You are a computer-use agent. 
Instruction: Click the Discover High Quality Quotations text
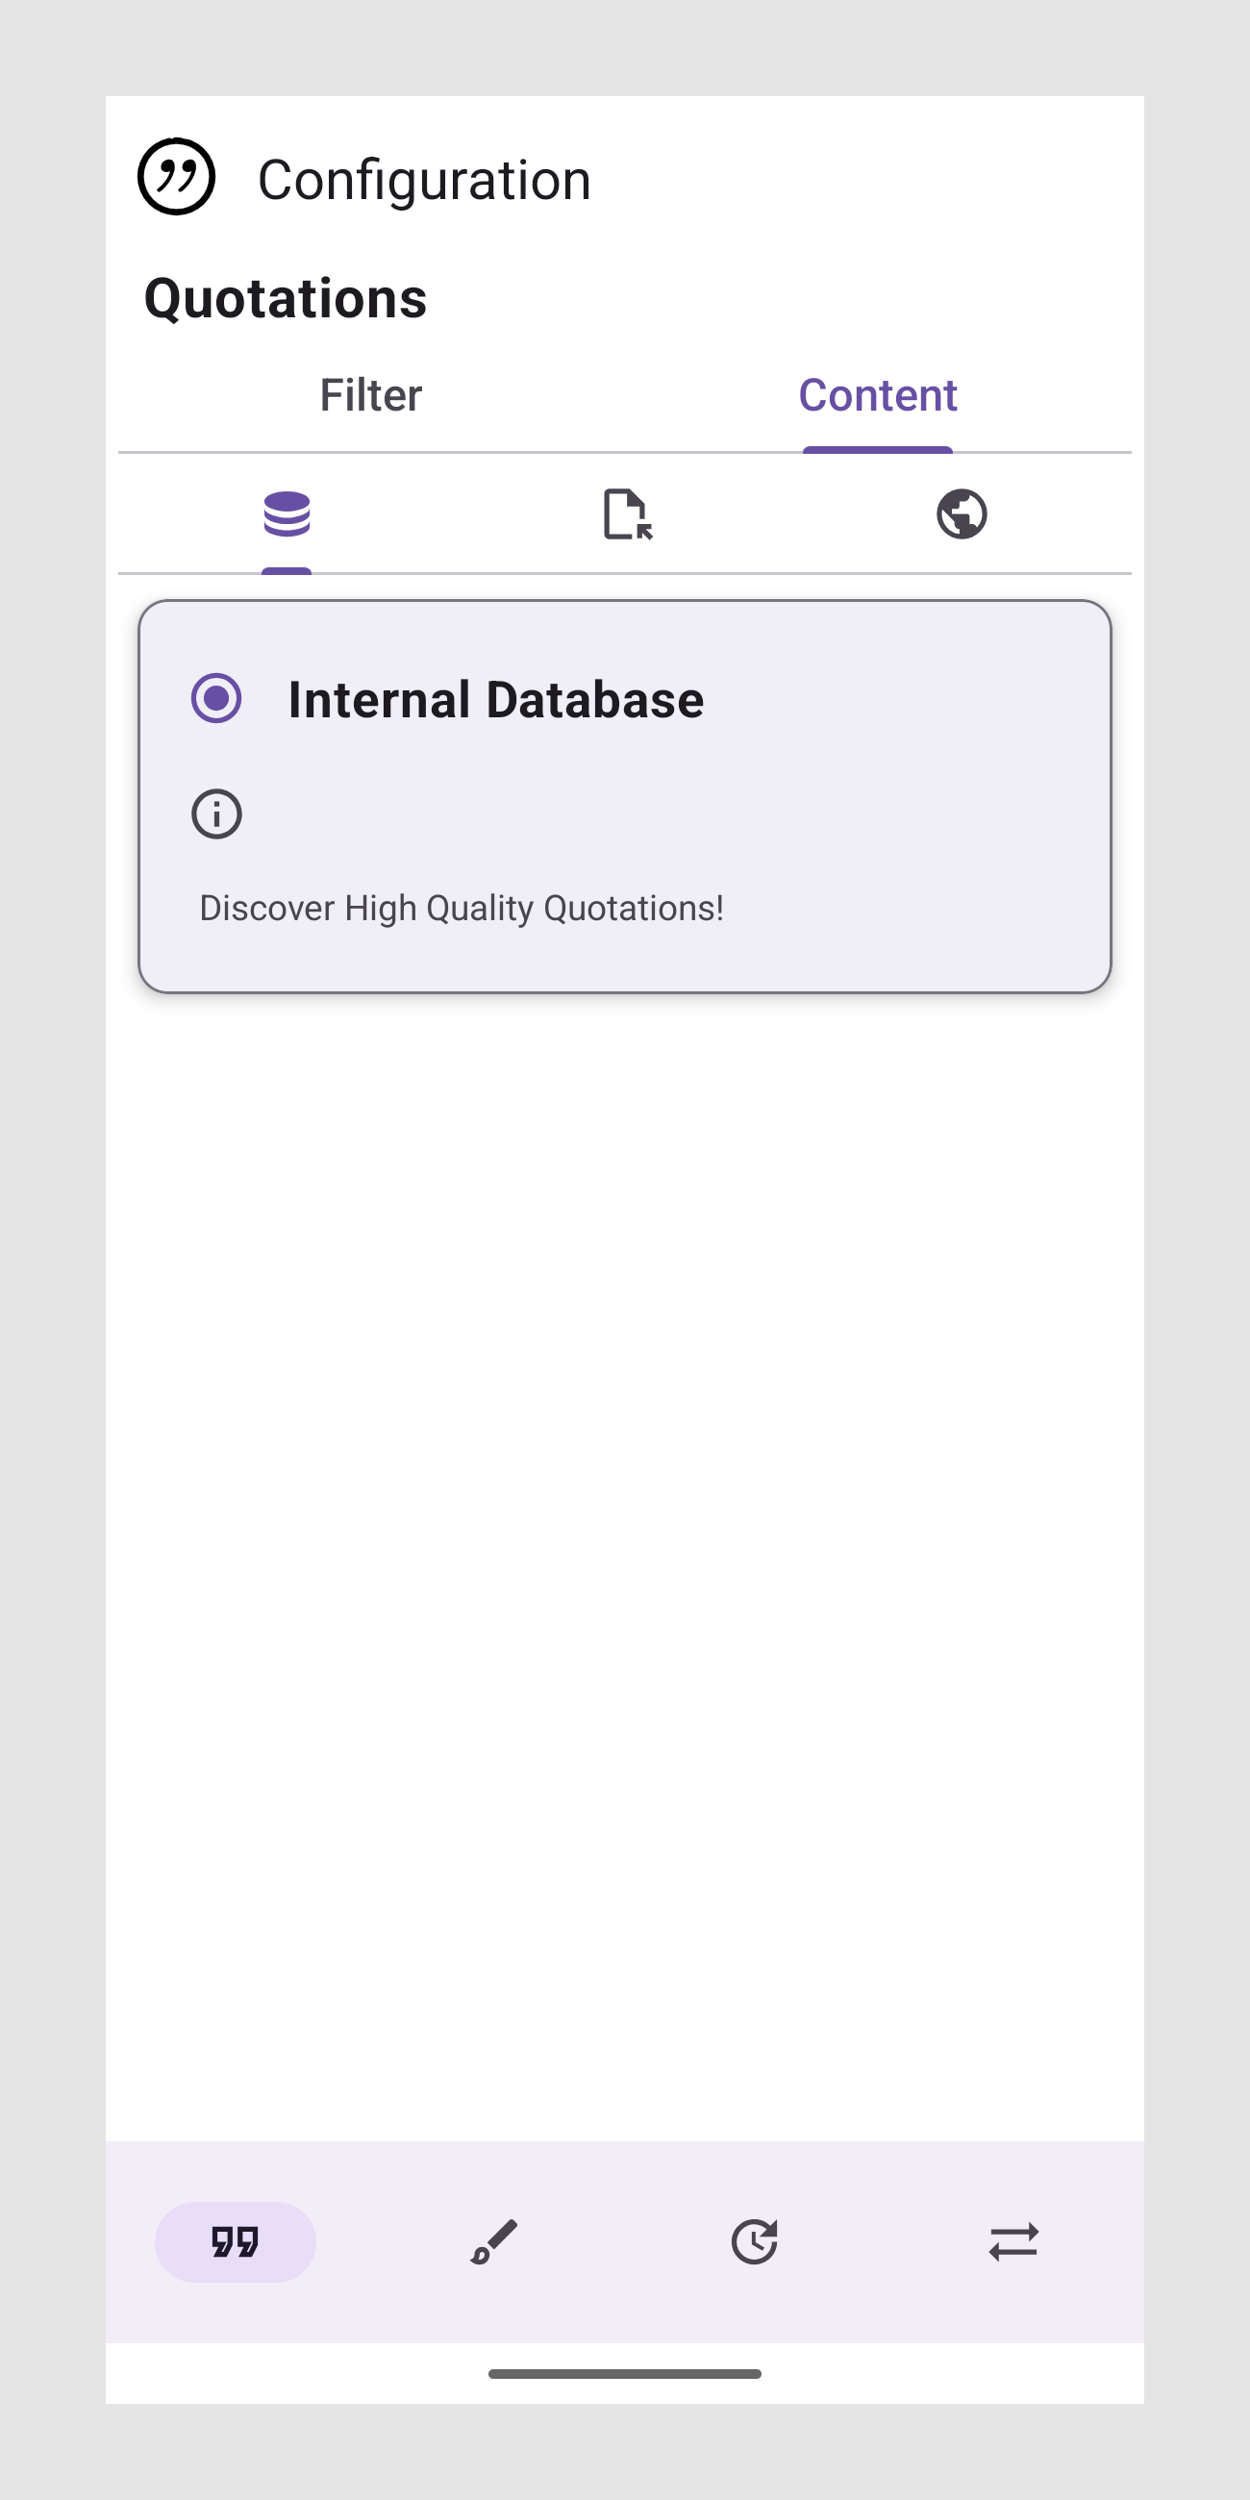pos(461,909)
